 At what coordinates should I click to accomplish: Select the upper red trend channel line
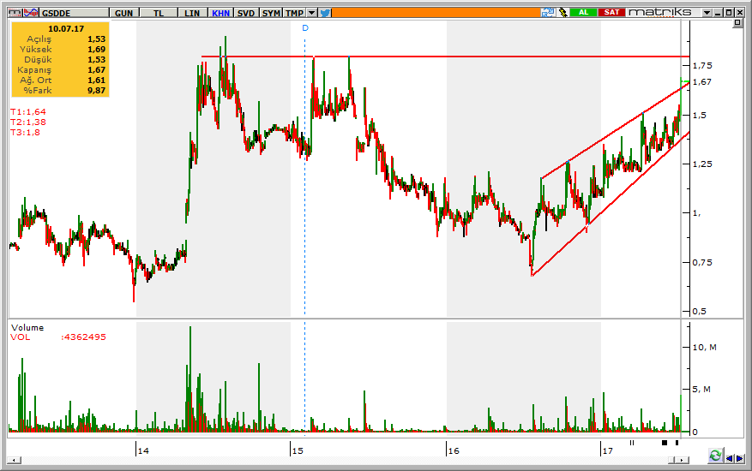[x=616, y=131]
